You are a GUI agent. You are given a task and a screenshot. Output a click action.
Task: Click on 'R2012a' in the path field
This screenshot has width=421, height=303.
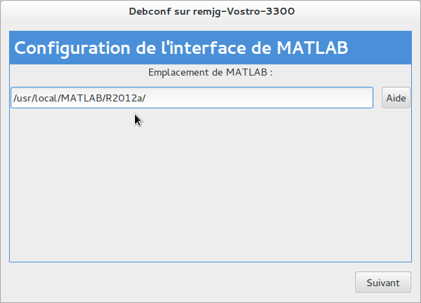[123, 98]
